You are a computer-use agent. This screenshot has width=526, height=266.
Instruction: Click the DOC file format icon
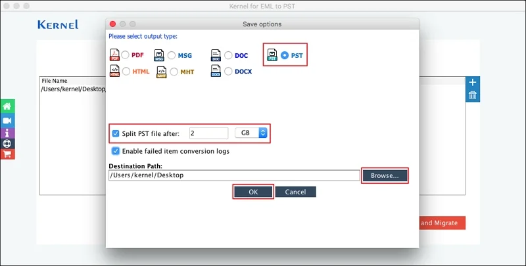tap(216, 55)
